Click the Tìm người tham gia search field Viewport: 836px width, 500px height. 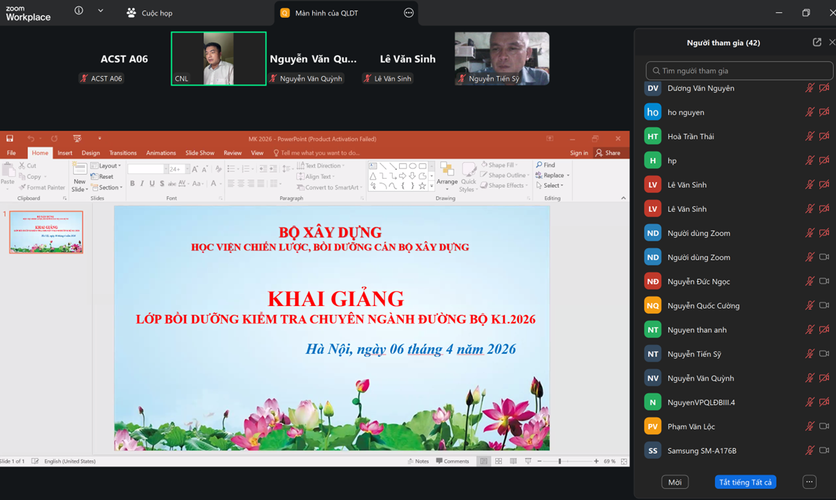coord(739,70)
